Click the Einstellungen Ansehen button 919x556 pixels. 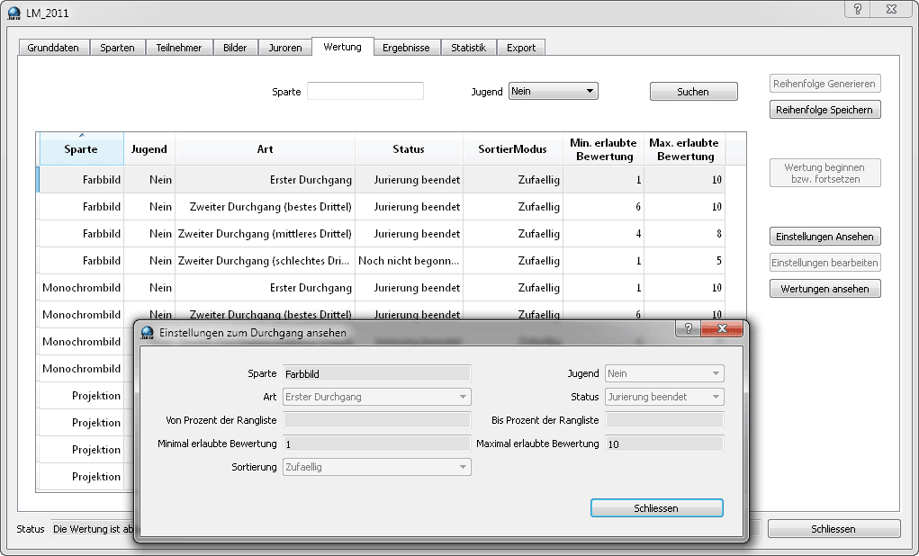click(x=824, y=237)
